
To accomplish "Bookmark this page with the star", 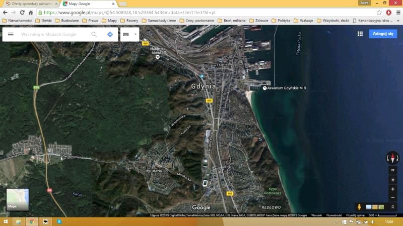I will pyautogui.click(x=379, y=12).
